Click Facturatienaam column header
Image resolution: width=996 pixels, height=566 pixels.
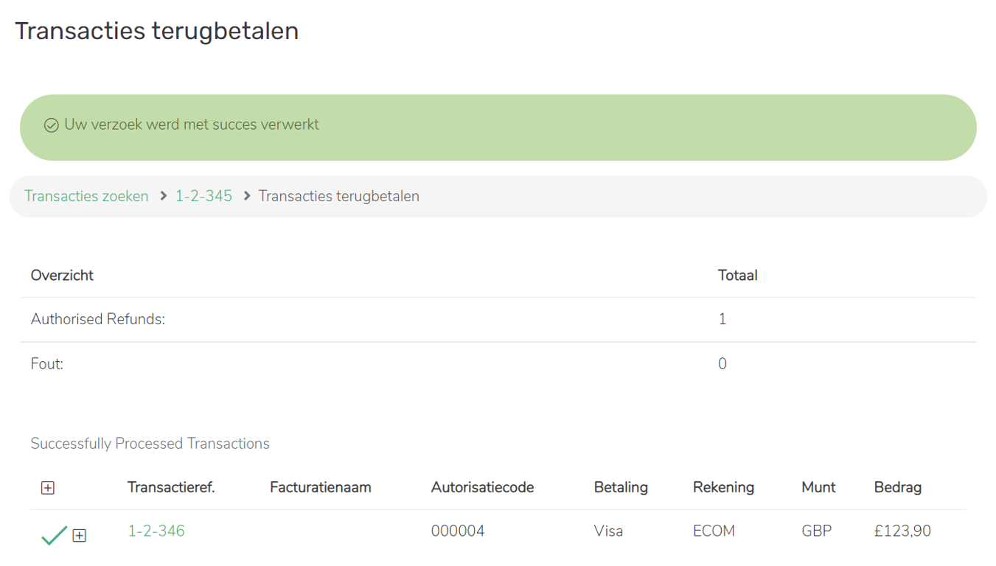[x=321, y=487]
